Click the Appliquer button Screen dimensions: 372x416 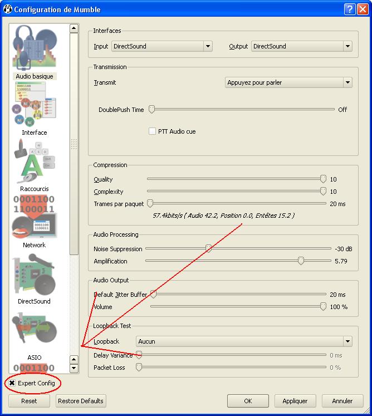(295, 401)
